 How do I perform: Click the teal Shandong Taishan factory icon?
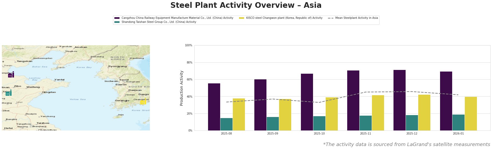tap(9, 93)
